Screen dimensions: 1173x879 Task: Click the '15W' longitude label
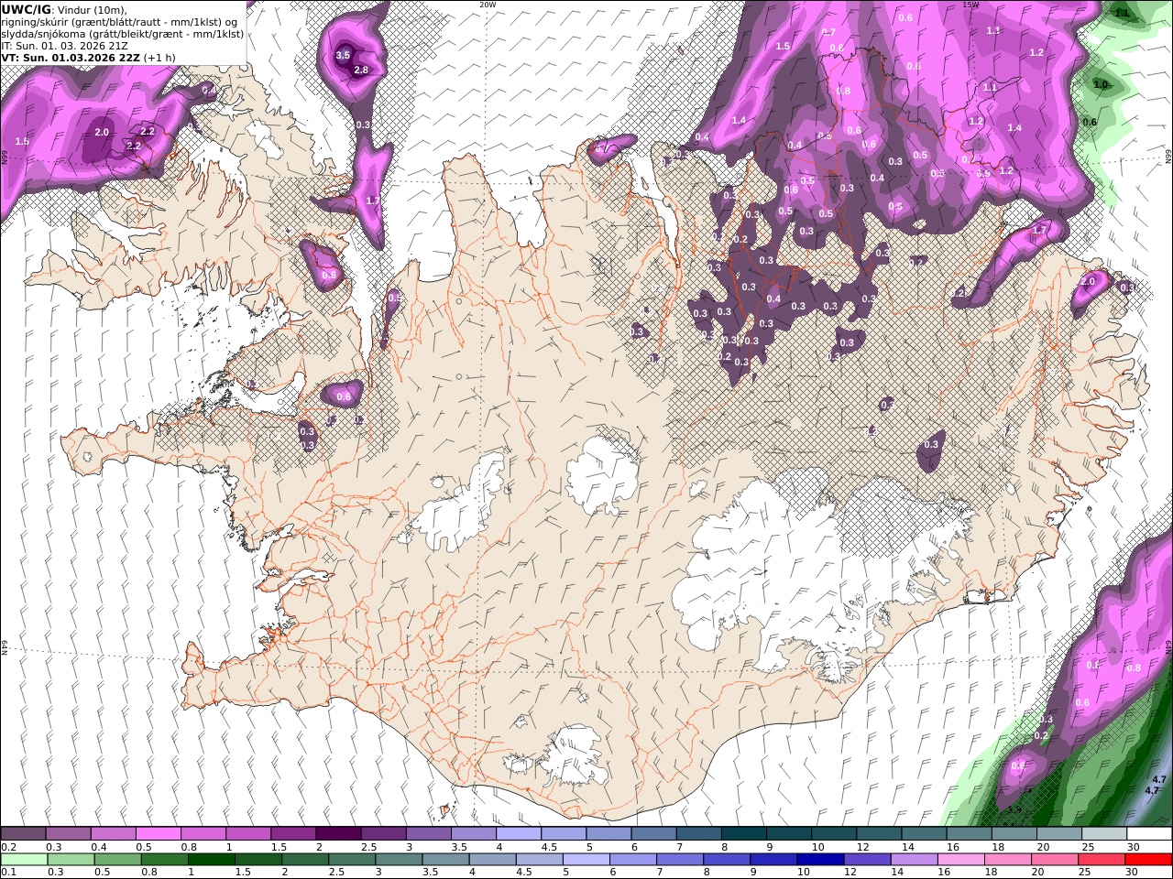point(971,5)
